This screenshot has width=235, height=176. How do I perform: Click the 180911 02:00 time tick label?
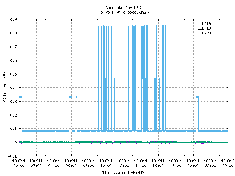pyautogui.click(x=36, y=164)
